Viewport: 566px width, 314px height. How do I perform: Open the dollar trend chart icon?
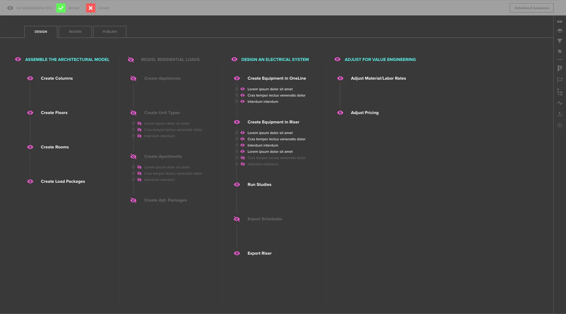[x=559, y=114]
